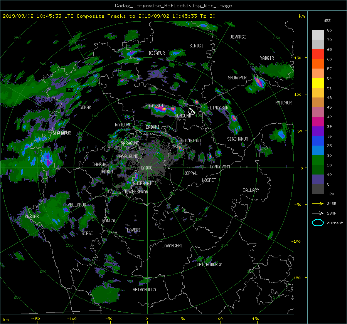This screenshot has height=324, width=347.
Task: Click the SINDGI city label
Action: pos(196,46)
